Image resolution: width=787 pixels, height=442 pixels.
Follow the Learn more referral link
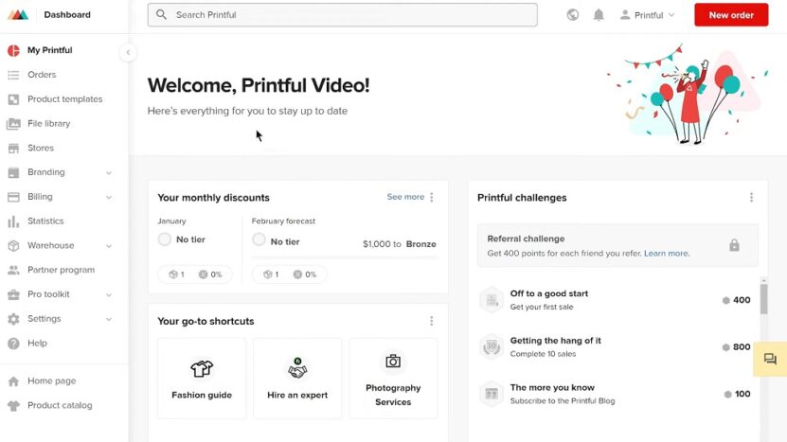pyautogui.click(x=667, y=254)
